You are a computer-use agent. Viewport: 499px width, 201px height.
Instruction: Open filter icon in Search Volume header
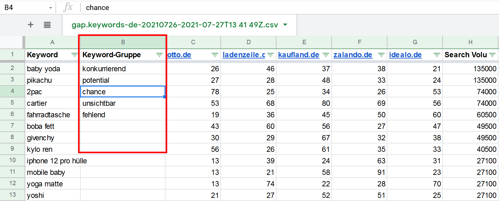(492, 55)
